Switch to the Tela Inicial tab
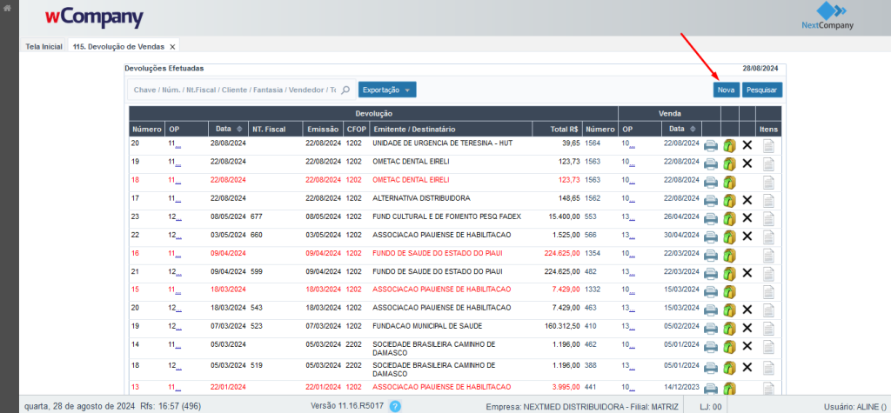Viewport: 891px width, 413px height. (44, 47)
